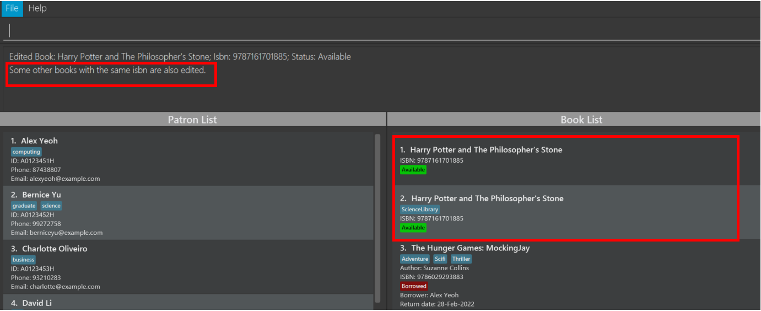
Task: Select the Charlotte Oliveiro patron entry
Action: [x=188, y=267]
